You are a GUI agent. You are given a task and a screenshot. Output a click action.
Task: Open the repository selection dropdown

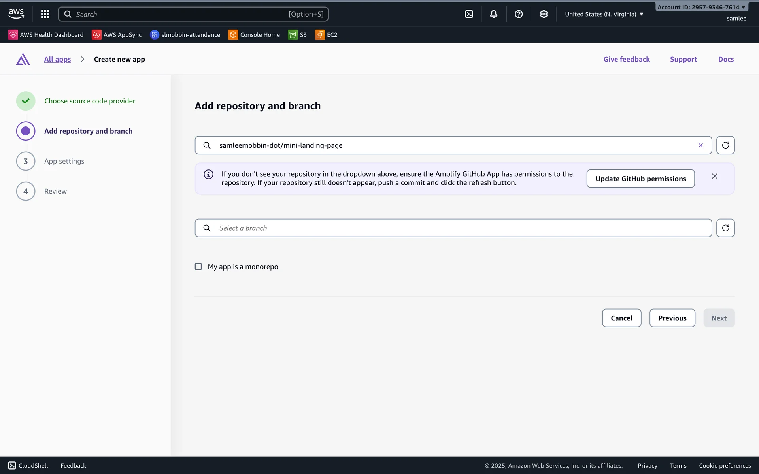pos(451,145)
